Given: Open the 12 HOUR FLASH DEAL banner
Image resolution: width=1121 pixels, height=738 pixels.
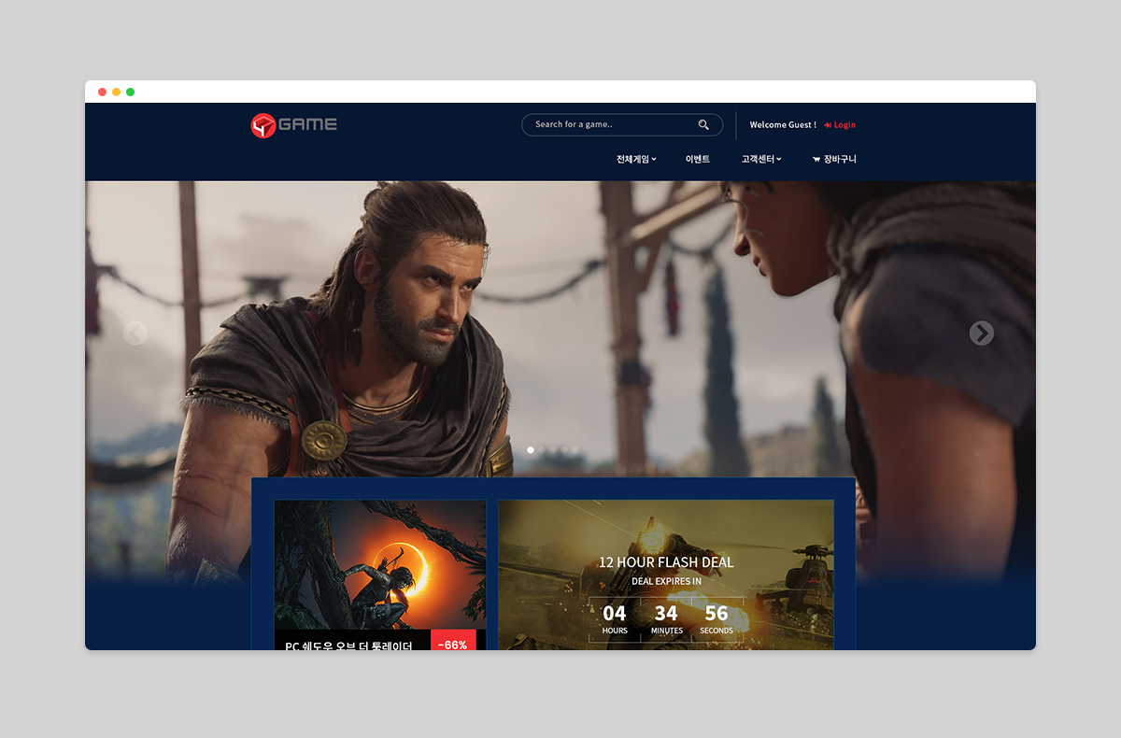Looking at the screenshot, I should coord(666,575).
